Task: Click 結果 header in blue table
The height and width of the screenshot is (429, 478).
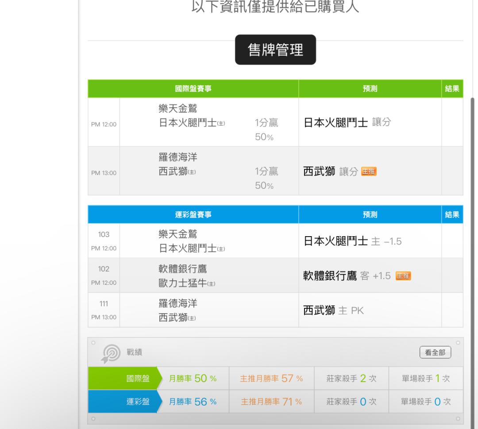Action: (x=452, y=214)
